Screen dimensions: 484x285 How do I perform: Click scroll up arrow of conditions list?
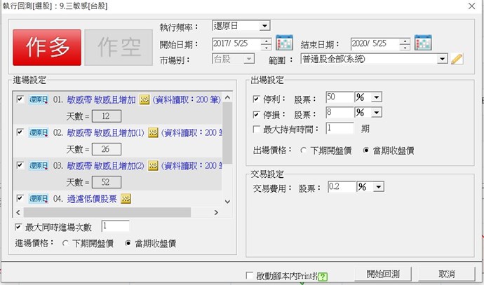click(x=227, y=97)
